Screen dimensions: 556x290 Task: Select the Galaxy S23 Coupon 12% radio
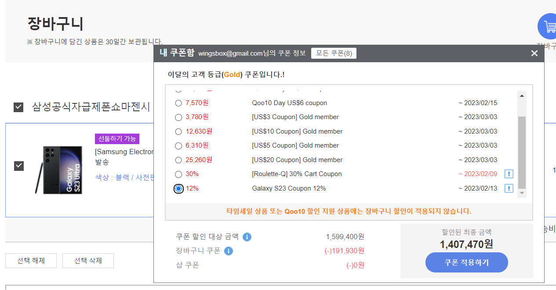tap(178, 189)
